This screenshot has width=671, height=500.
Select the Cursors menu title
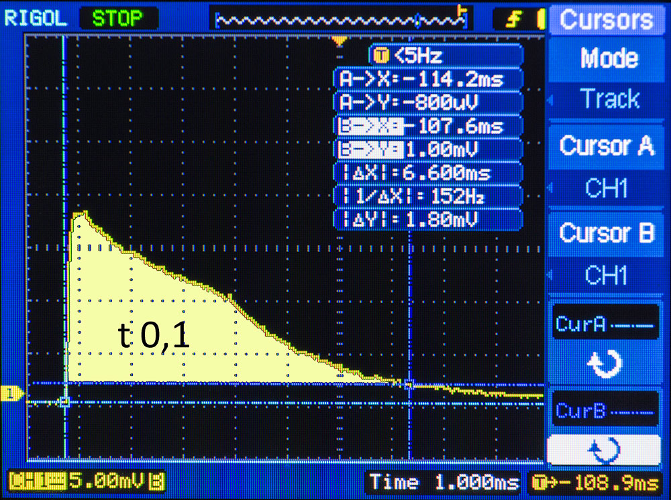click(607, 19)
